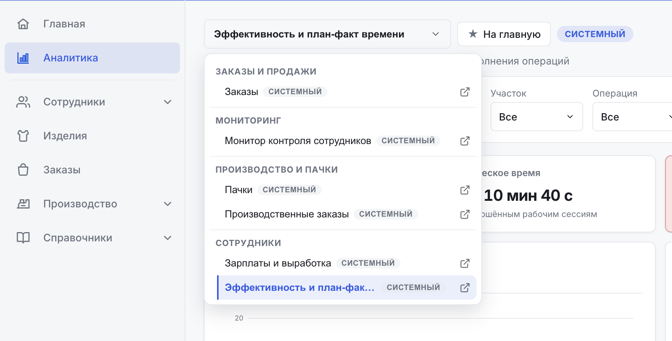Image resolution: width=672 pixels, height=341 pixels.
Task: Click the Участок filter label
Action: click(x=508, y=93)
